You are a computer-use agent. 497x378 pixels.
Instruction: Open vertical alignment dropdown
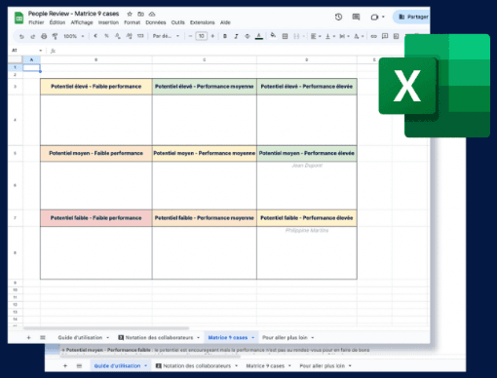click(330, 36)
